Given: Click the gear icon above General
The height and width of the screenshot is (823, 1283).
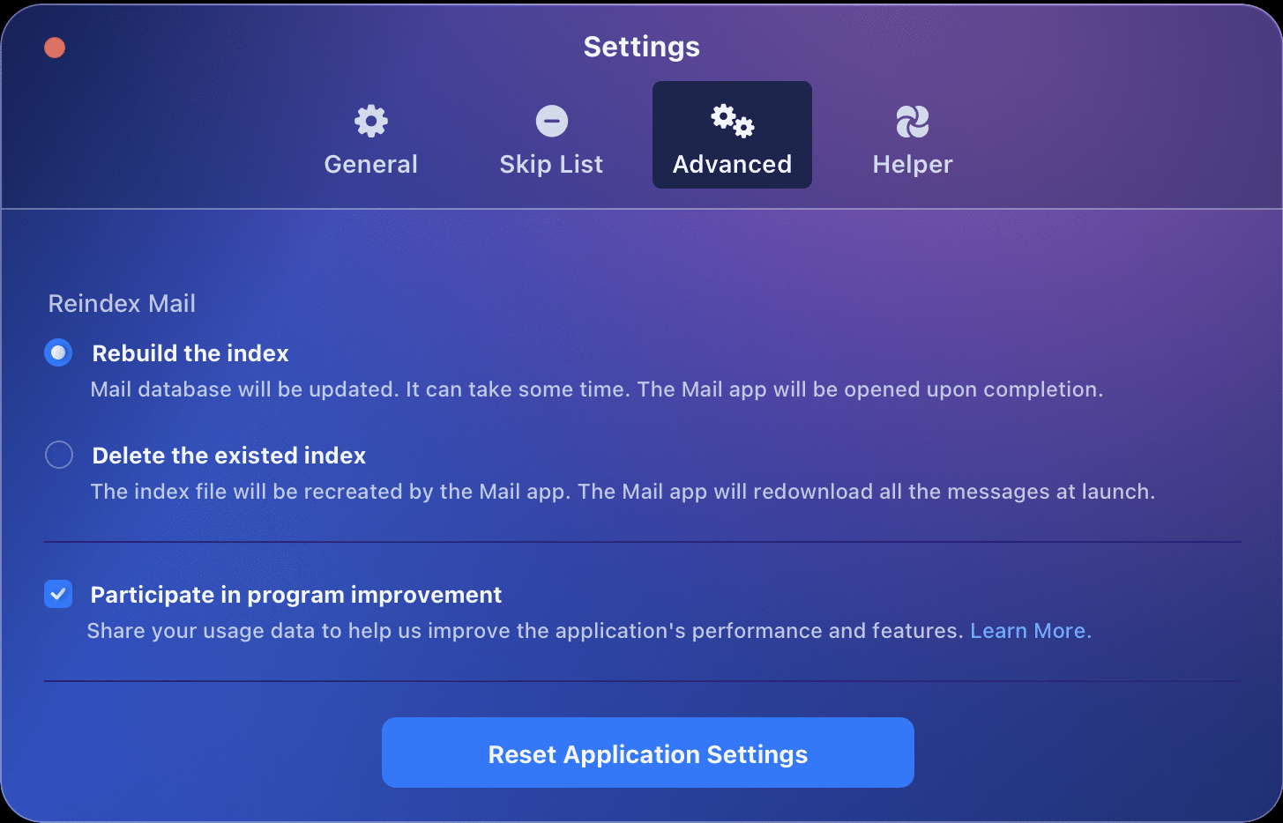Looking at the screenshot, I should tap(370, 121).
